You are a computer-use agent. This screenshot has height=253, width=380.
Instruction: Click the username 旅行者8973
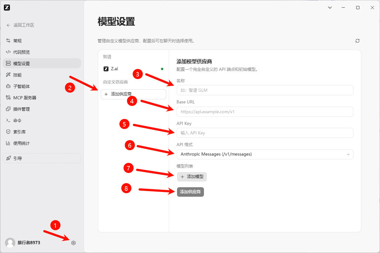[29, 243]
